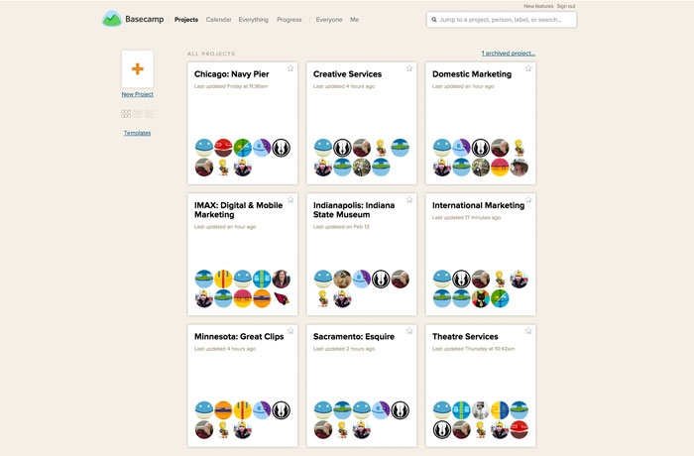Open the Templates link
This screenshot has height=456, width=694.
(x=137, y=133)
